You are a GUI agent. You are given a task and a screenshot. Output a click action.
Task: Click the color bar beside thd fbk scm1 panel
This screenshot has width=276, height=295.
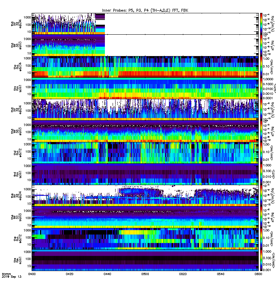[x=261, y=174]
